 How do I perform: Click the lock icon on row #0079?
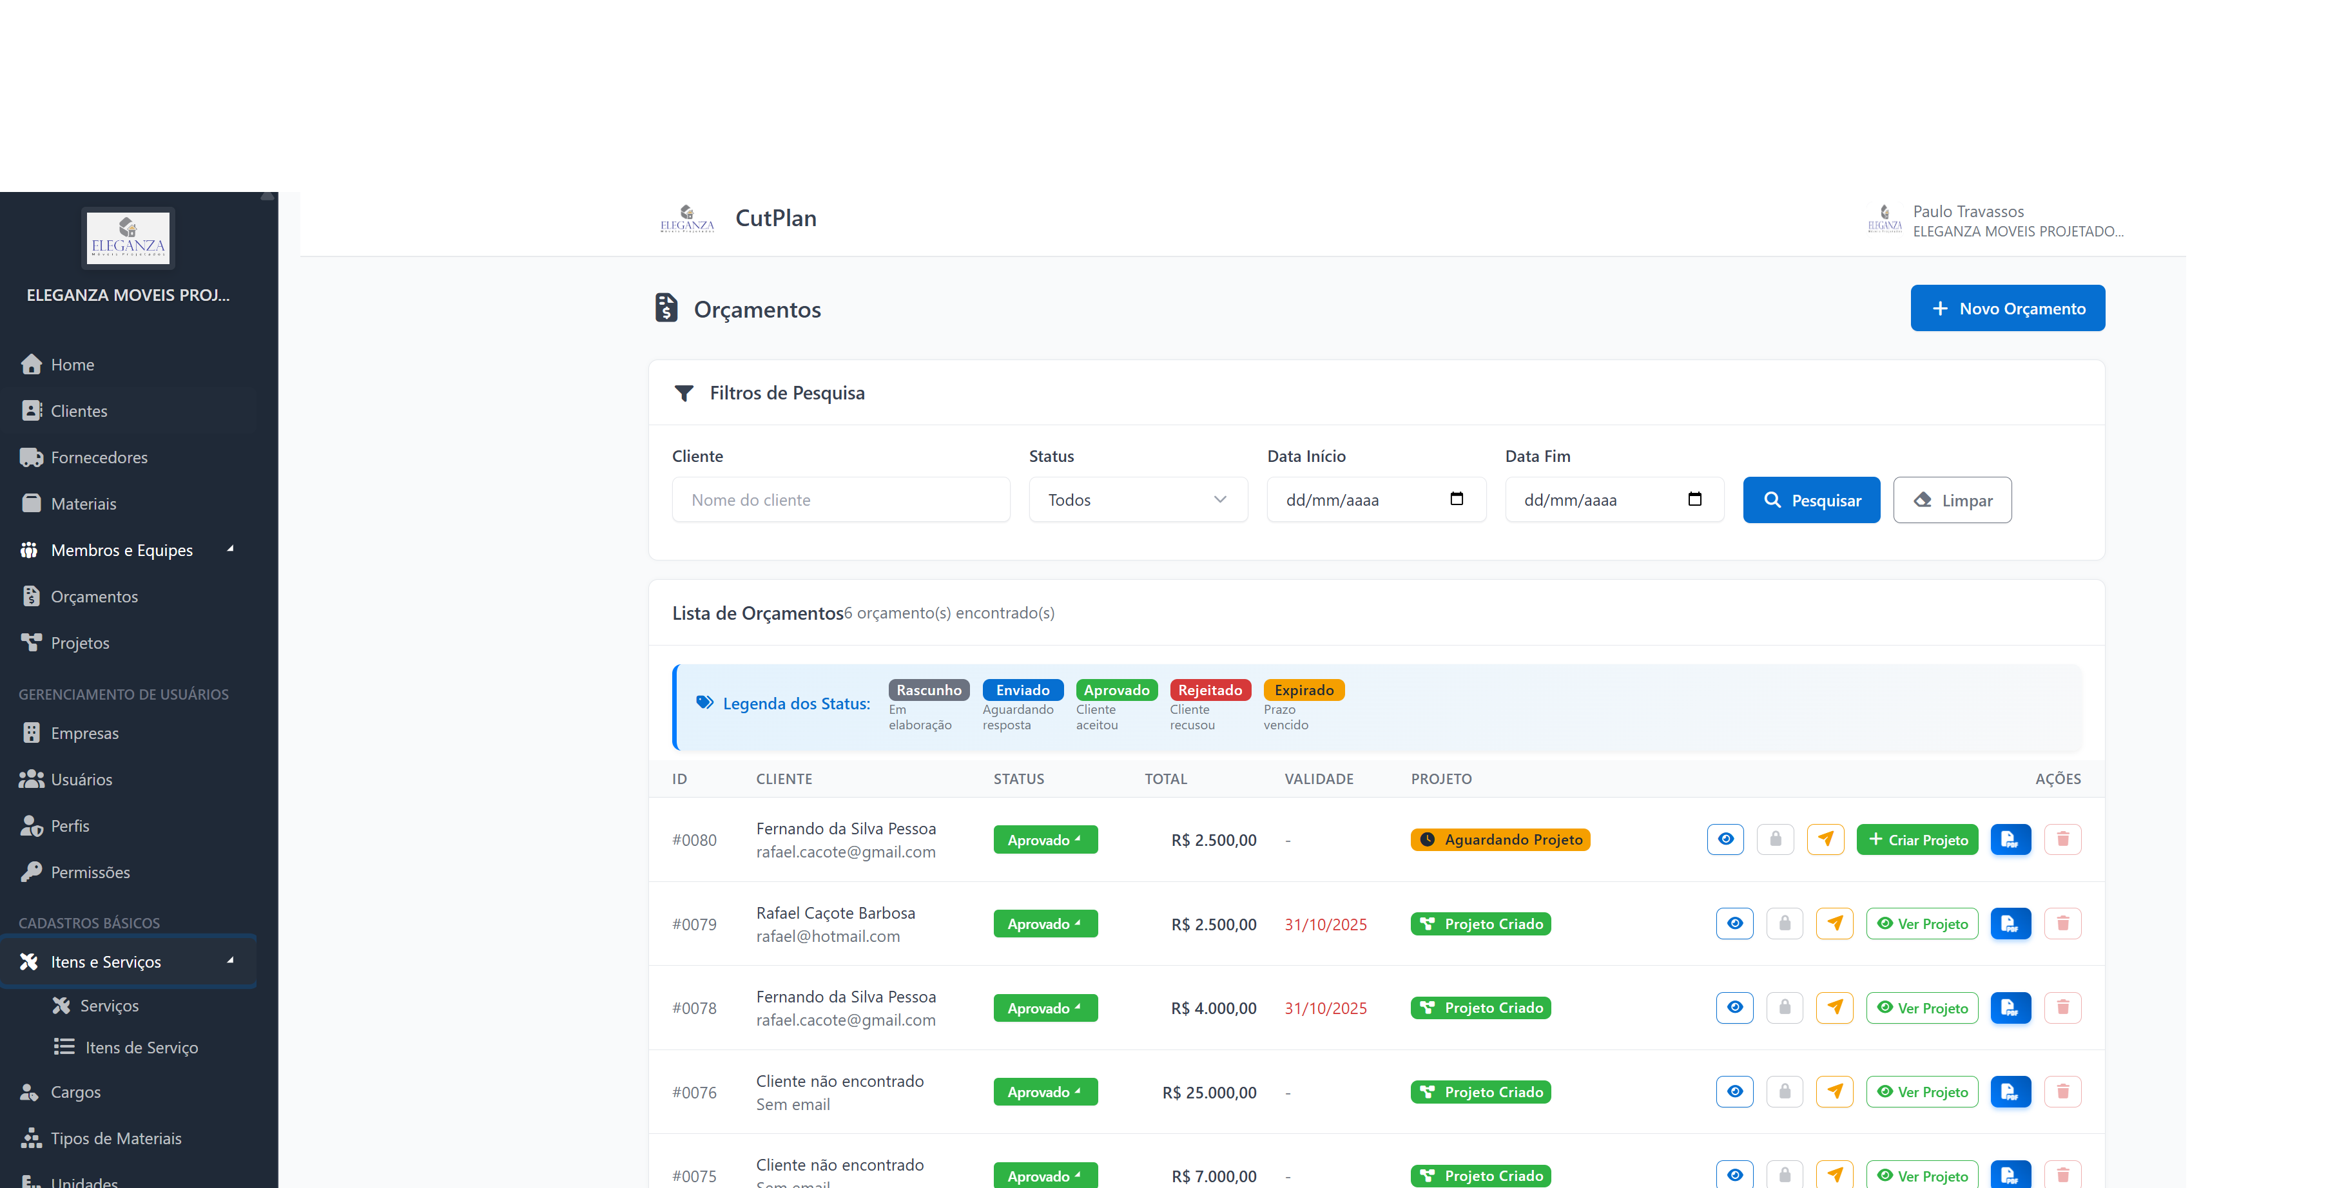click(1784, 924)
